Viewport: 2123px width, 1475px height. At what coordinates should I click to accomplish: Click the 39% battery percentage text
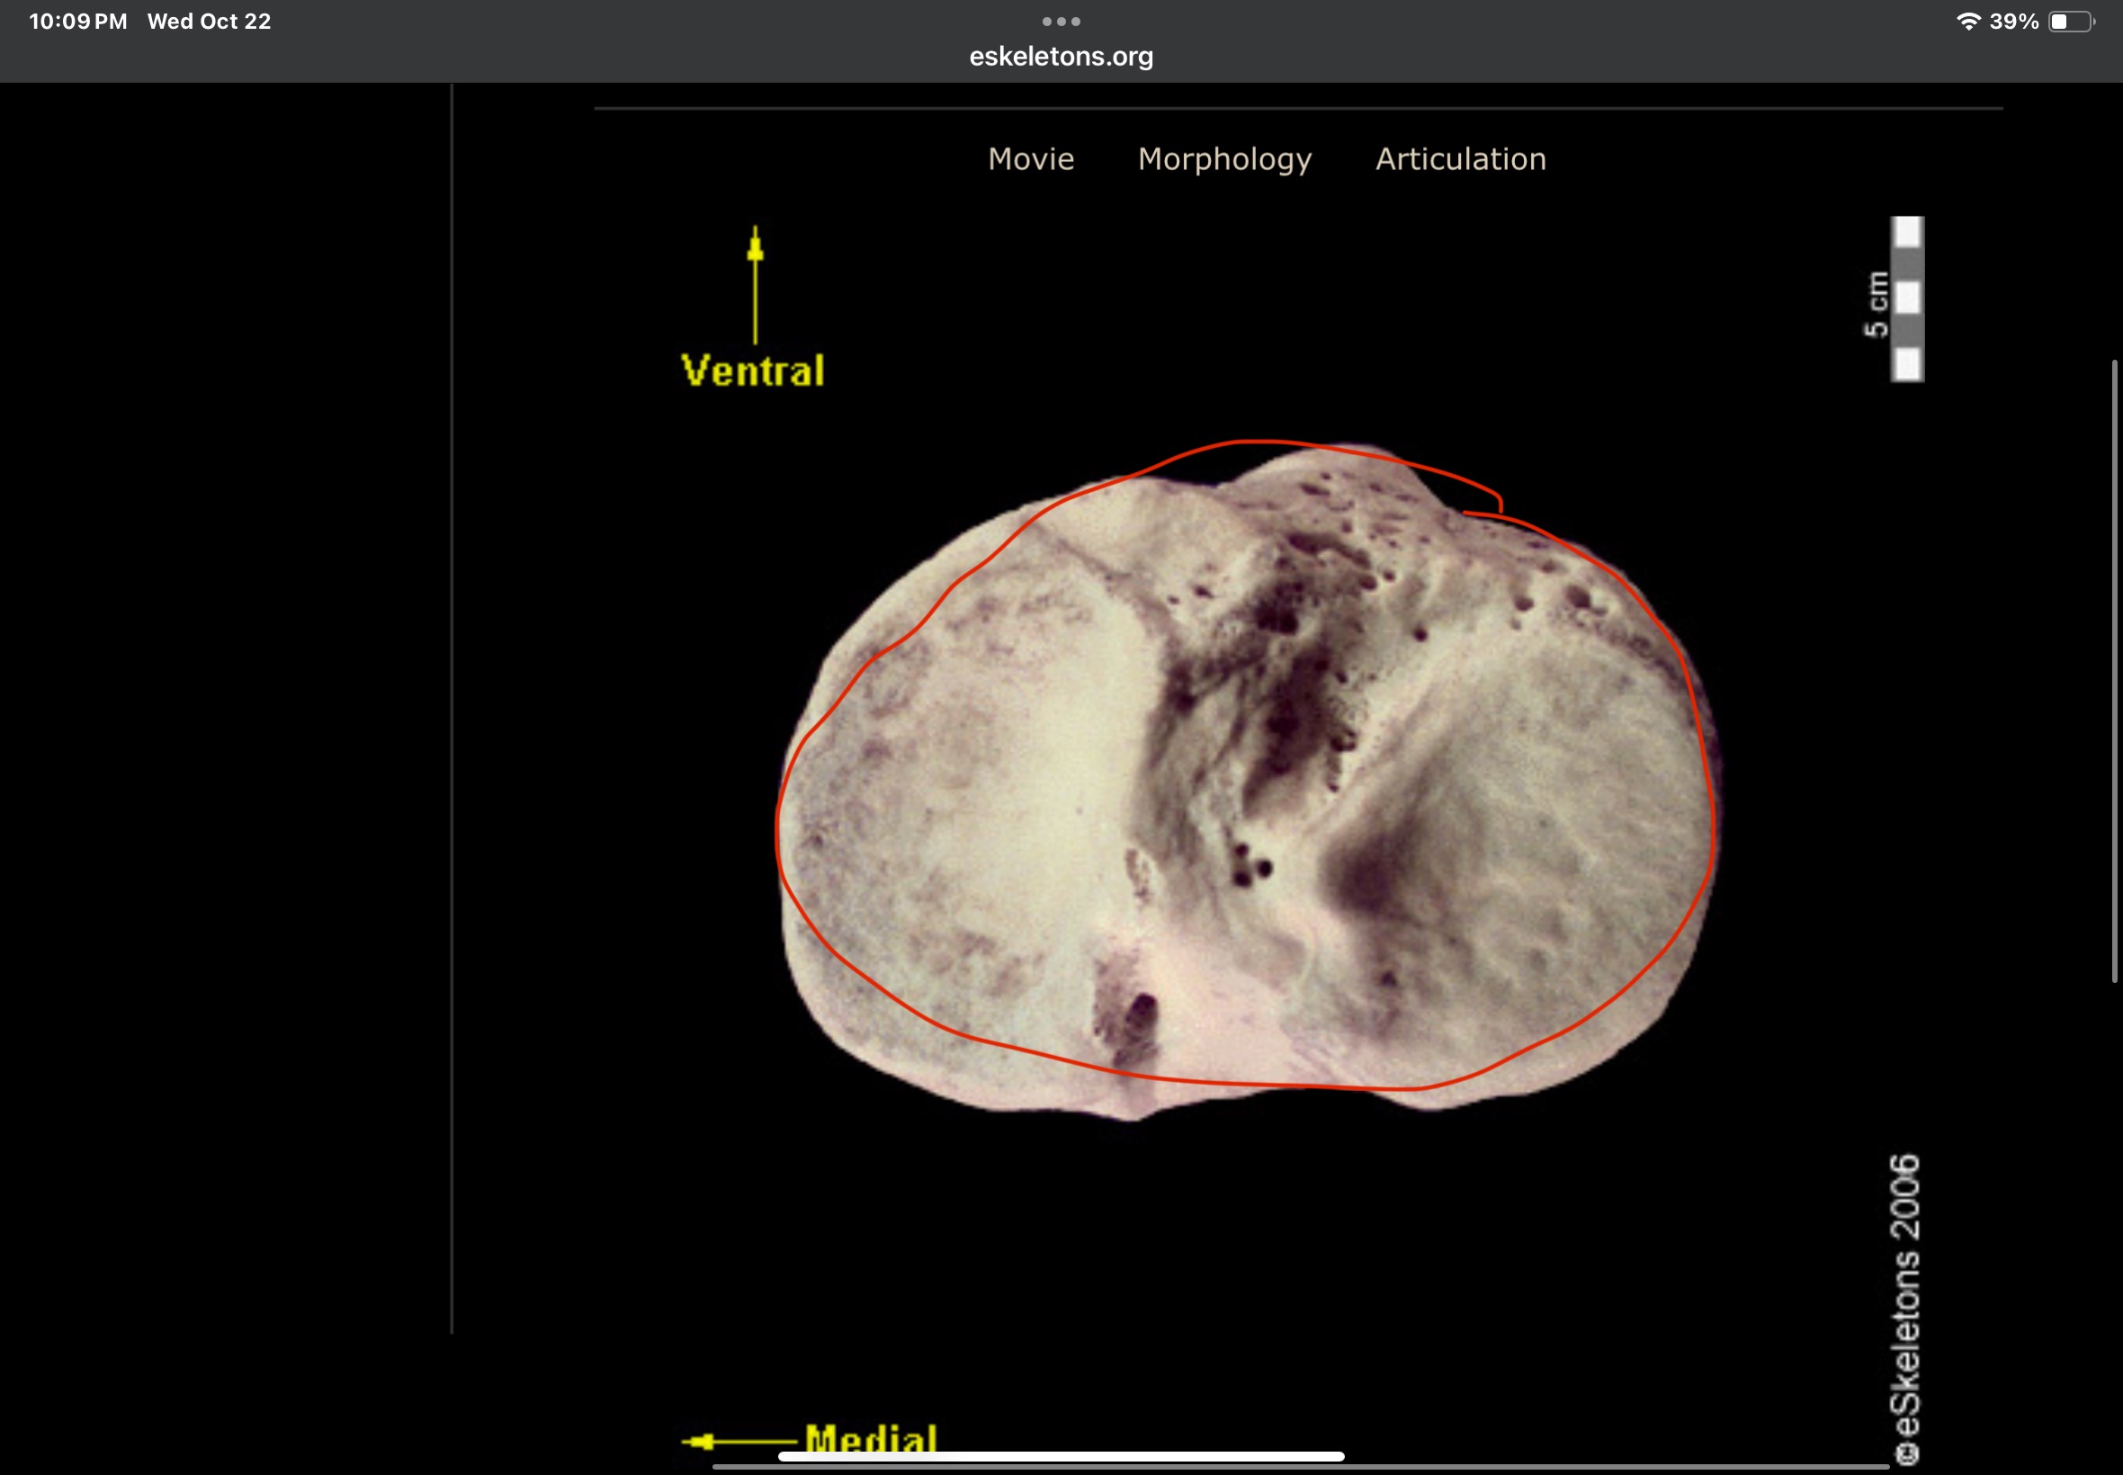(2014, 22)
